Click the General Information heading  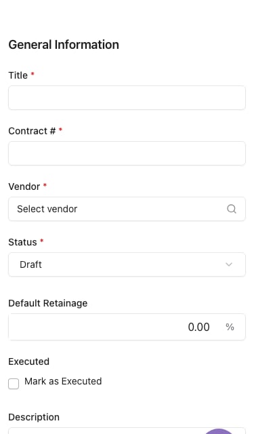[64, 45]
